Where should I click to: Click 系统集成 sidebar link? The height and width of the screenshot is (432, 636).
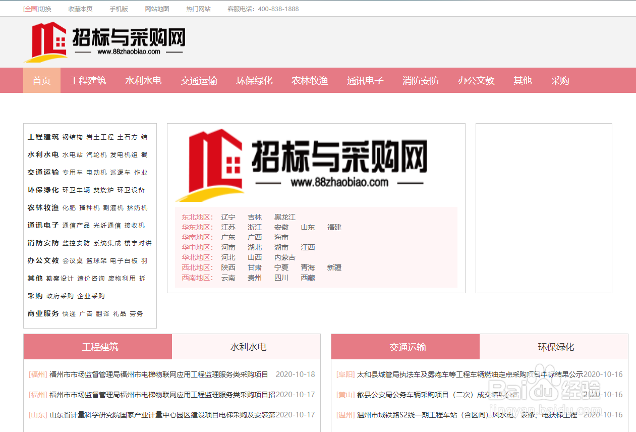[107, 243]
